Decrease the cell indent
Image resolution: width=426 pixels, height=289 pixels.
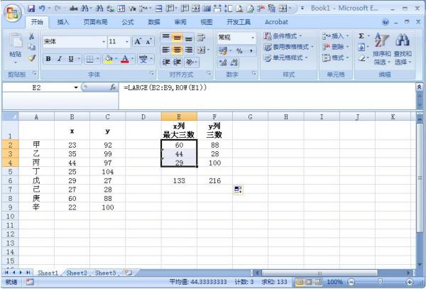pos(165,62)
